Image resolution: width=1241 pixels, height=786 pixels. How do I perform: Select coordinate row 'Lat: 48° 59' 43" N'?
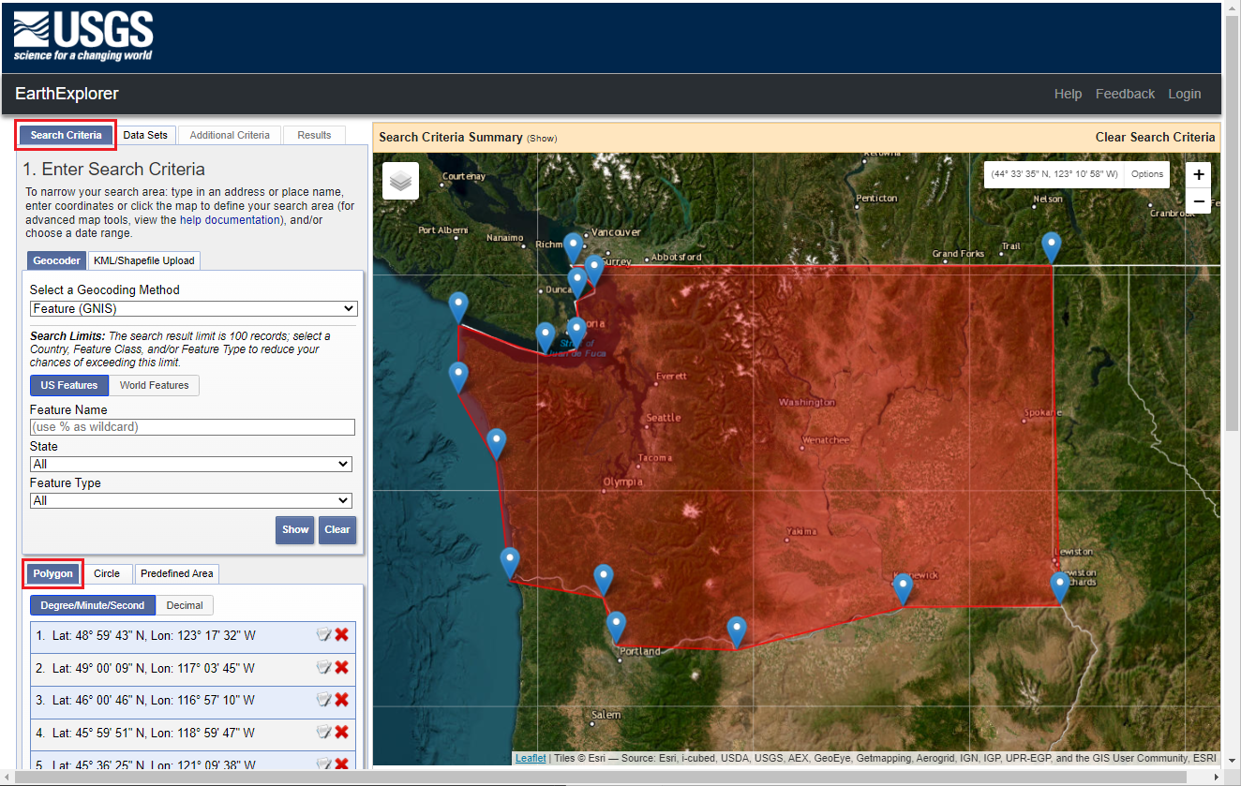[193, 636]
